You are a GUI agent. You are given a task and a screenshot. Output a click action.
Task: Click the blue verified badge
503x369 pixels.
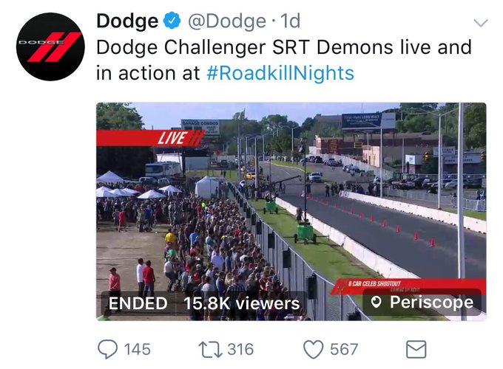(x=172, y=21)
